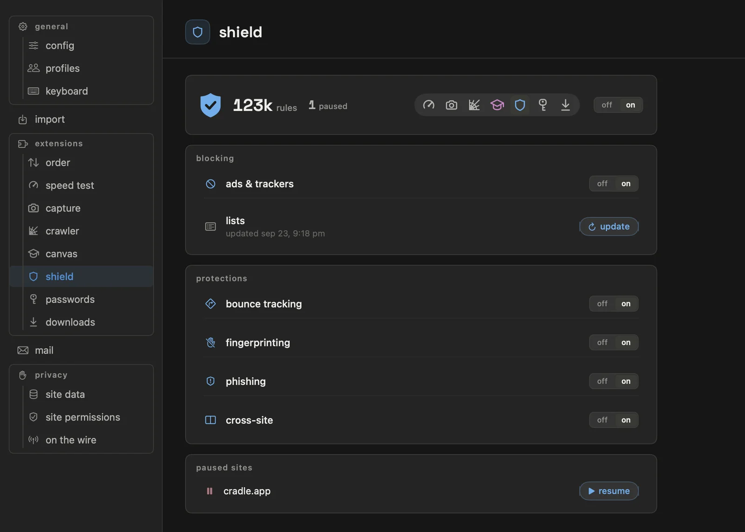Turn off the main shield toggle
The width and height of the screenshot is (745, 532).
(x=607, y=105)
